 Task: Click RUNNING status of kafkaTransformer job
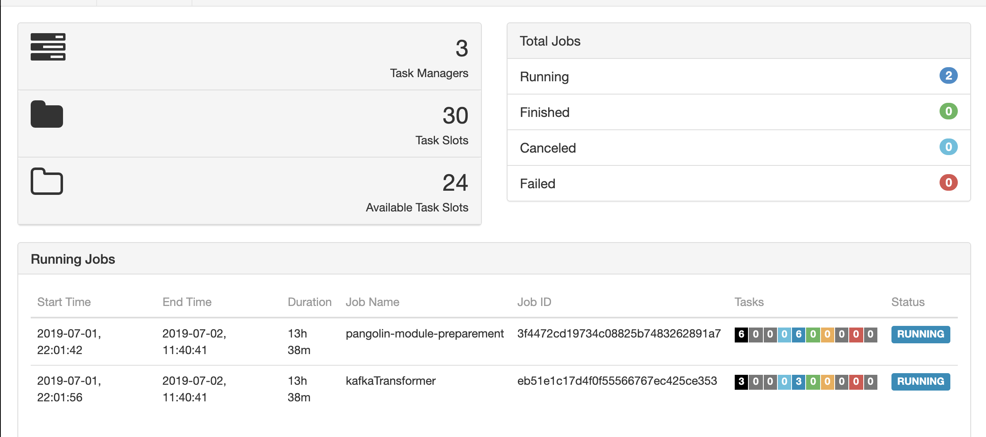(920, 382)
